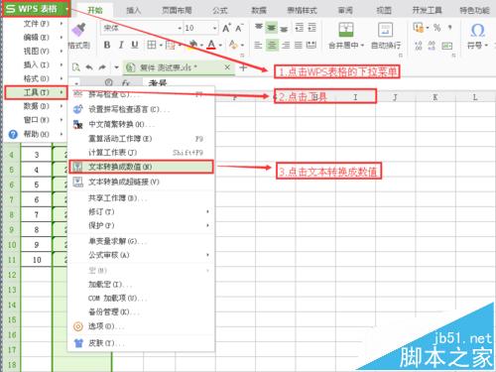Choose 文本转换成超链接 from Tools menu
The image size is (496, 372).
click(x=141, y=182)
